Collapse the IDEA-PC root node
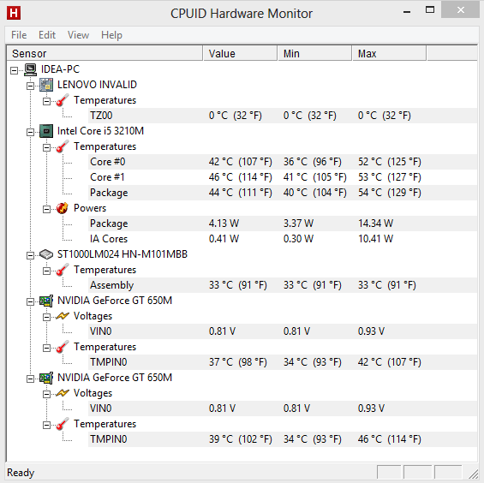Viewport: 484px width, 483px height. click(15, 71)
